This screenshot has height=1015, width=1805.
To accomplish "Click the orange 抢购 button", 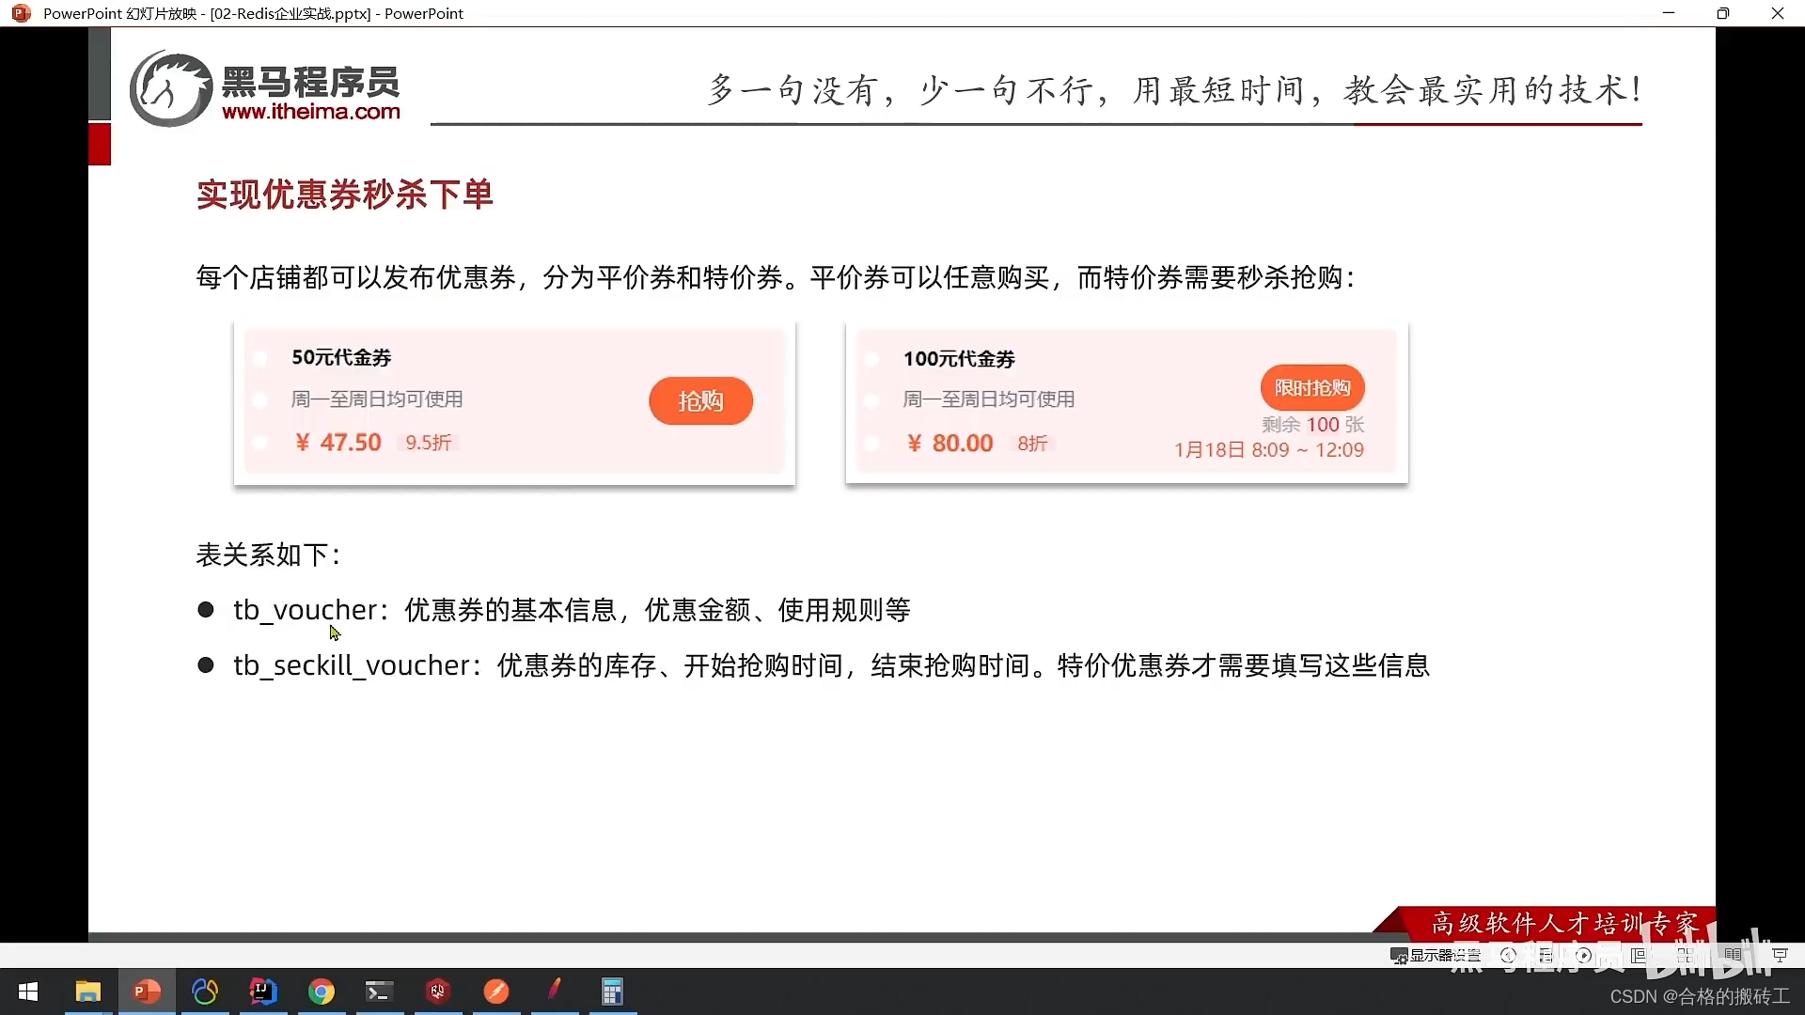I will coord(700,401).
